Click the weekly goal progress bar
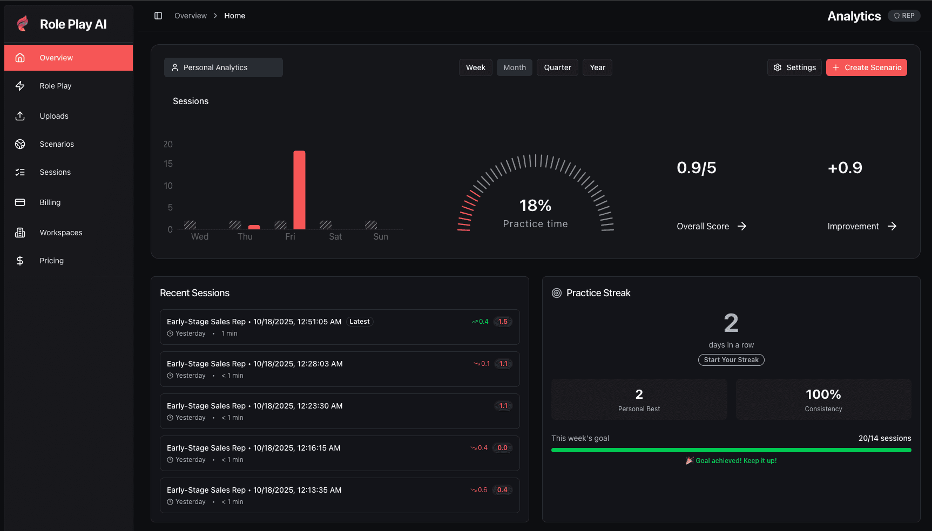 [x=731, y=450]
